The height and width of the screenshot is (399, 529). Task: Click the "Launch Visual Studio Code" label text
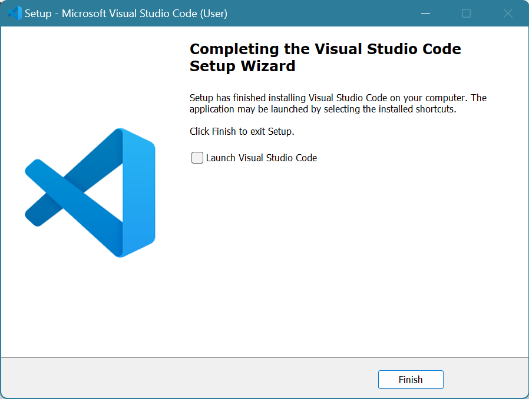[x=261, y=158]
